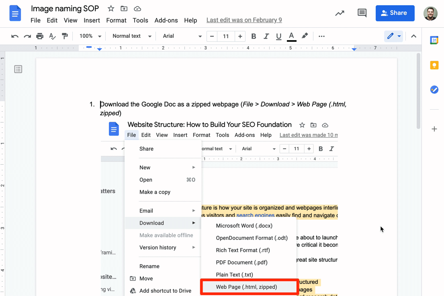Viewport: 444px width, 296px height.
Task: Open the 100% zoom dropdown
Action: 90,36
